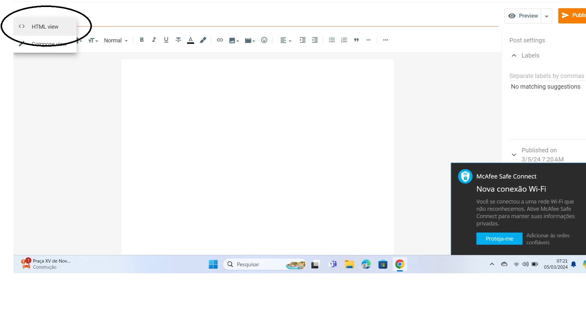The width and height of the screenshot is (586, 329).
Task: Open the text alignment dropdown
Action: click(286, 40)
